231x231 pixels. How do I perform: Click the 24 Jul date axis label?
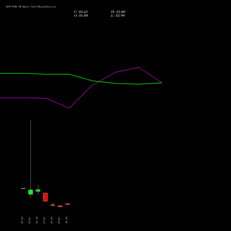tap(36, 220)
